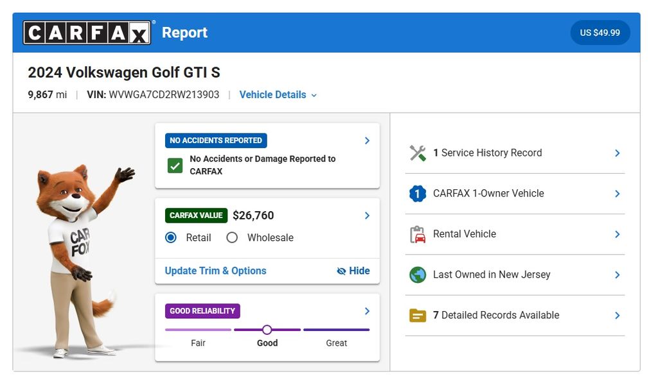Click the 9,867 mi mileage text
Image resolution: width=658 pixels, height=383 pixels.
pos(48,95)
